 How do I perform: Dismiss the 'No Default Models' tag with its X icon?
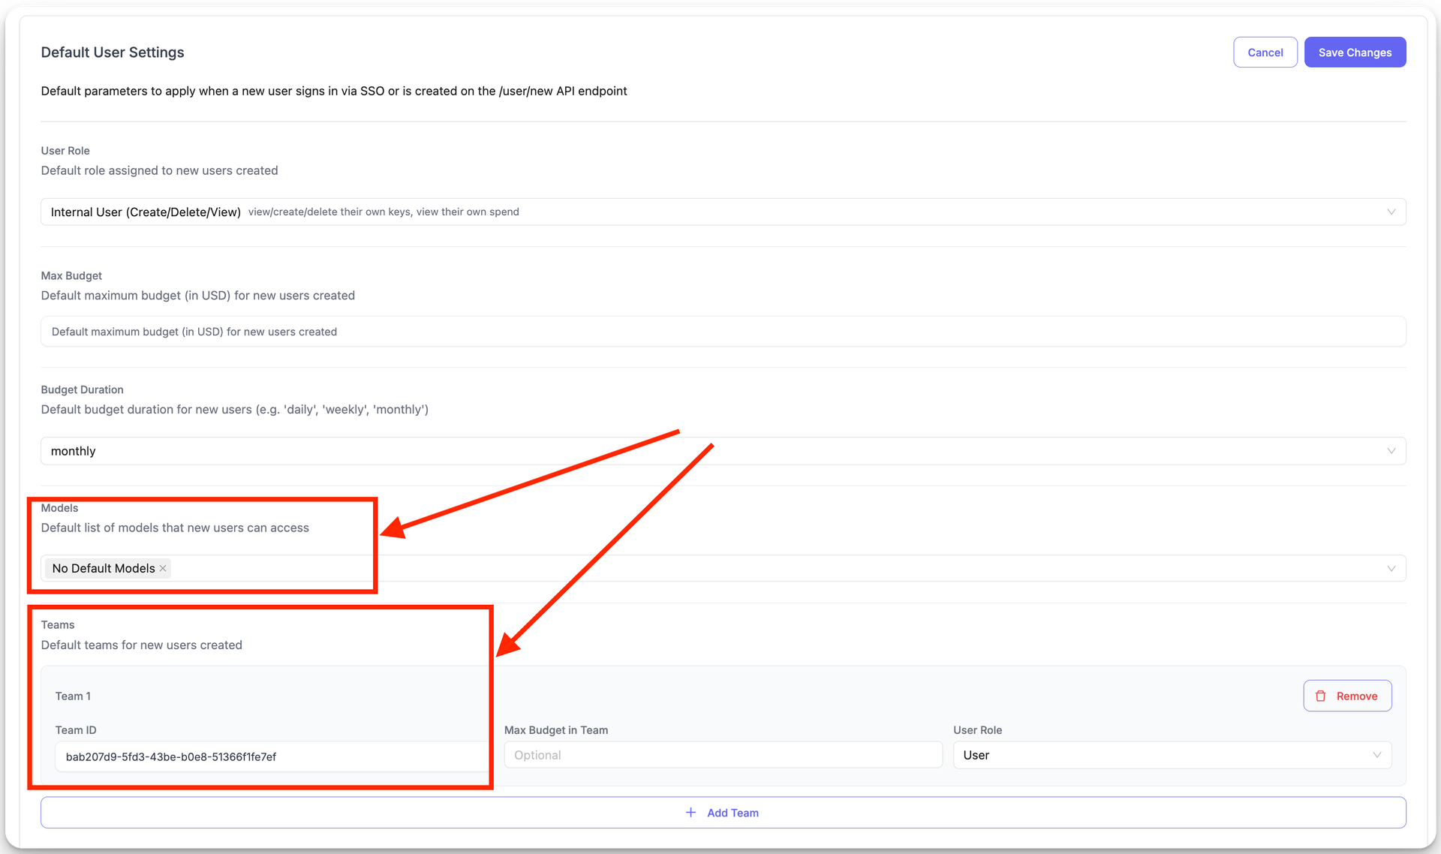(x=162, y=568)
